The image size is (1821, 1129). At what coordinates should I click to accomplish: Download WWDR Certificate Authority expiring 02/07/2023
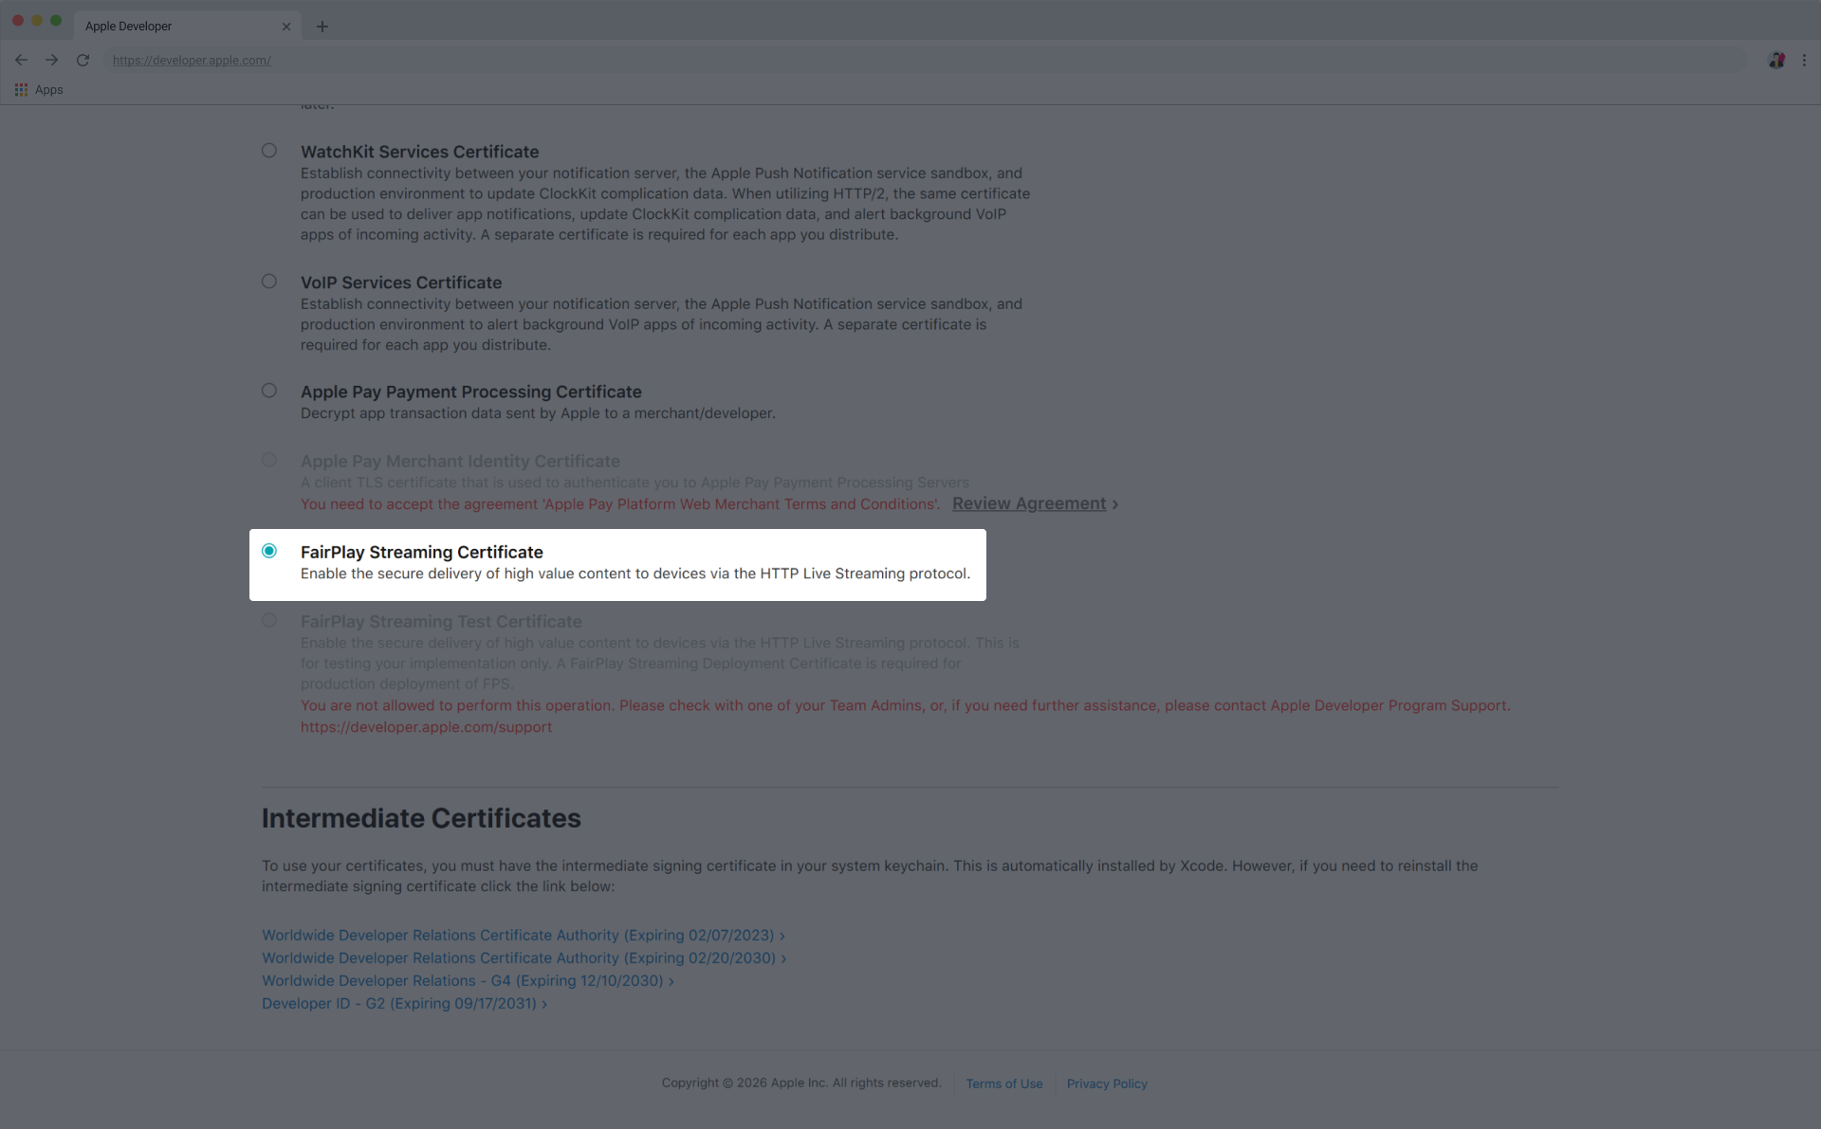tap(524, 935)
